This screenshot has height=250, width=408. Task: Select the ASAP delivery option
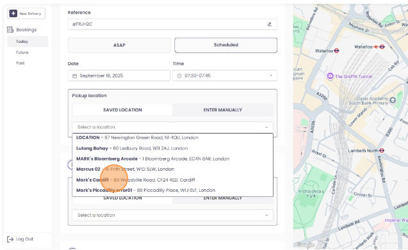[x=119, y=45]
